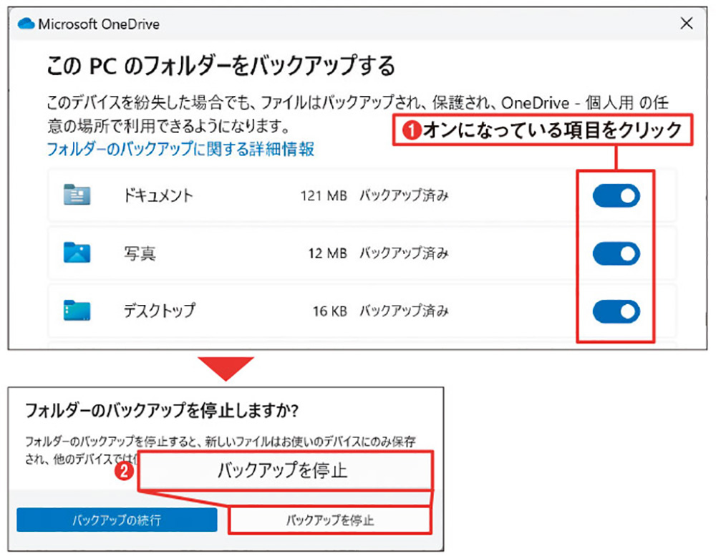
Task: Click バックアップ済み status in ドキュメント row
Action: coord(404,196)
